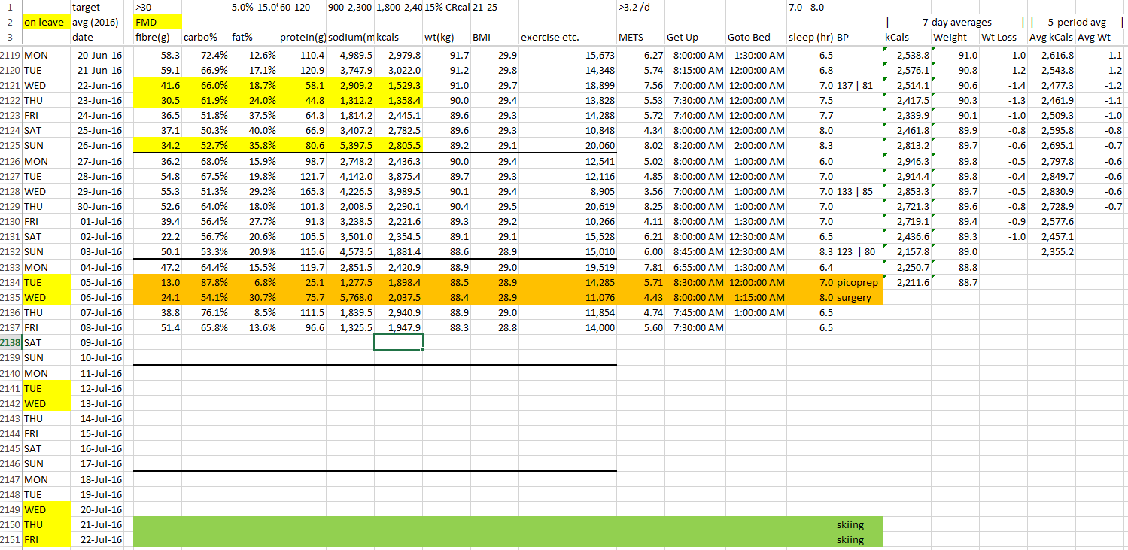Select the 'Wt Loss' header cell
The width and height of the screenshot is (1128, 550).
1002,37
